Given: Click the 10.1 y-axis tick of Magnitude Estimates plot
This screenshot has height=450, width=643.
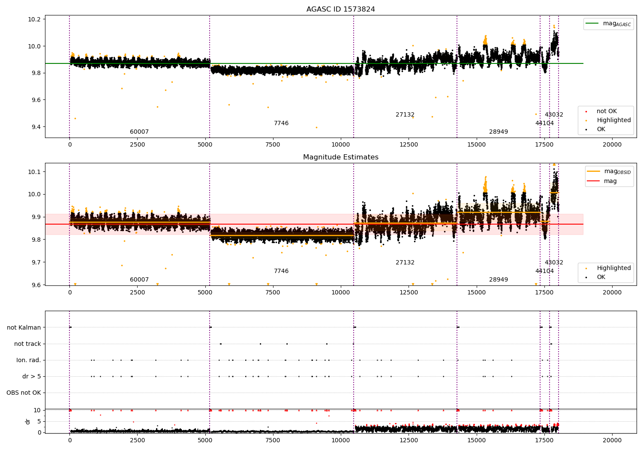Looking at the screenshot, I should (x=34, y=172).
